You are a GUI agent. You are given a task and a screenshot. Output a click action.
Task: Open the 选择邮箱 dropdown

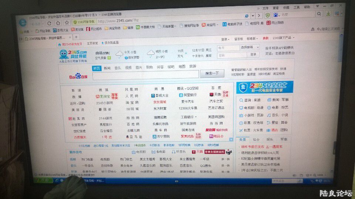249,48
